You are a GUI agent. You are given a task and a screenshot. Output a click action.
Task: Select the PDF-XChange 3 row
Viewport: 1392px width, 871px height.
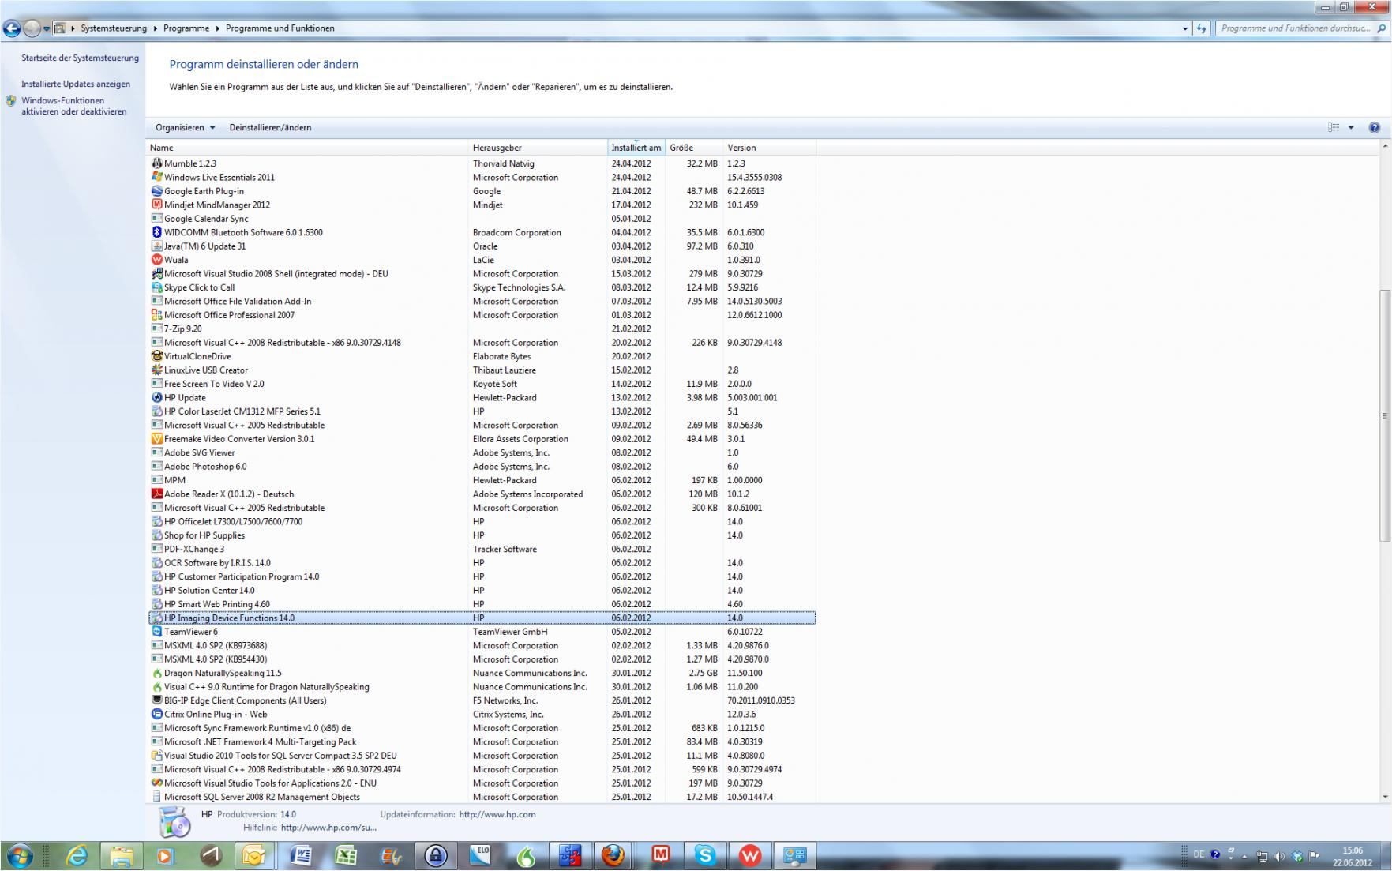point(482,549)
